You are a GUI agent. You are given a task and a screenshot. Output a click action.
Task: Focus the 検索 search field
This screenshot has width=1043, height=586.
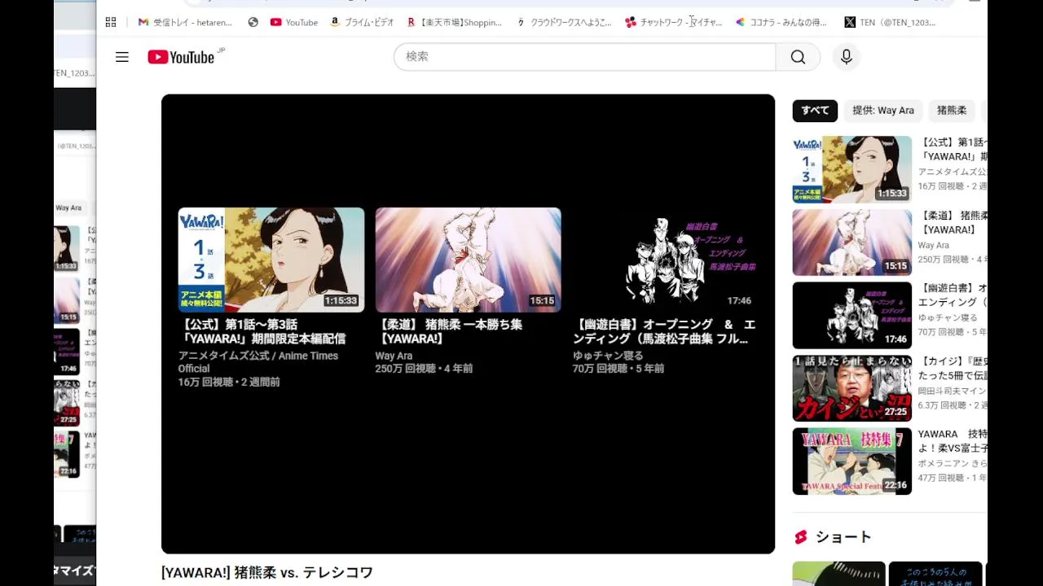click(x=585, y=57)
